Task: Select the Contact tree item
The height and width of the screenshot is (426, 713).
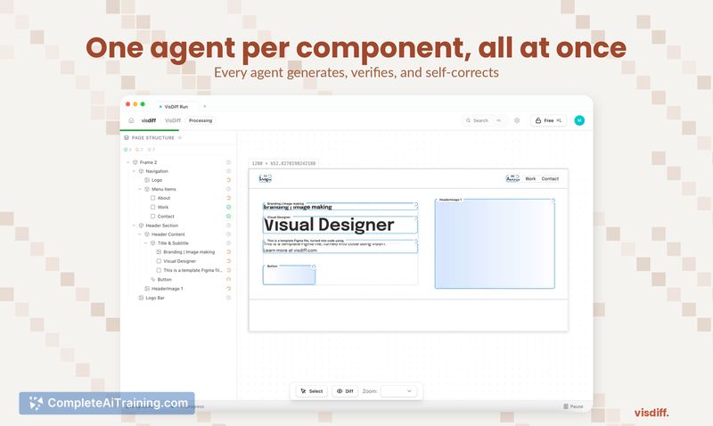Action: point(166,217)
